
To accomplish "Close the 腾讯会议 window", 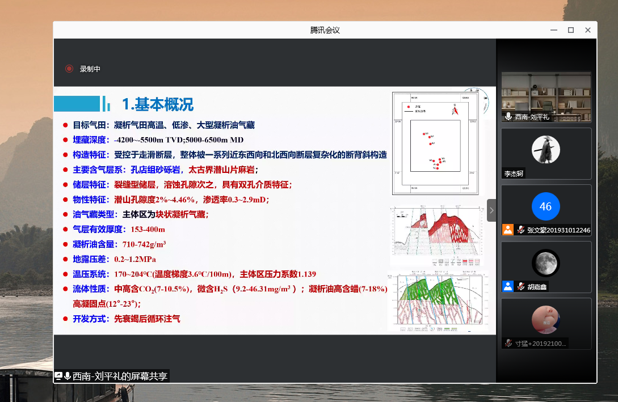I will (588, 30).
